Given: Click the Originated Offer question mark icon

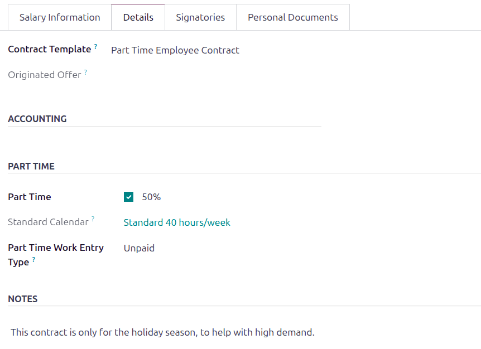Looking at the screenshot, I should tap(85, 71).
